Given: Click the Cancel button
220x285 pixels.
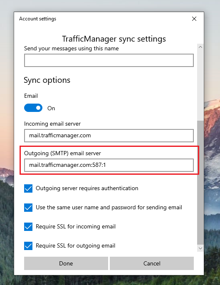Looking at the screenshot, I should (x=152, y=263).
